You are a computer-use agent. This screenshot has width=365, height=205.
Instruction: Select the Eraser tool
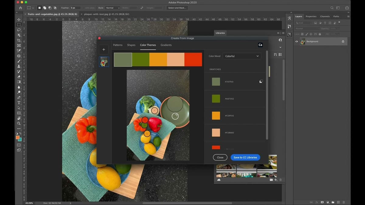pos(19,76)
